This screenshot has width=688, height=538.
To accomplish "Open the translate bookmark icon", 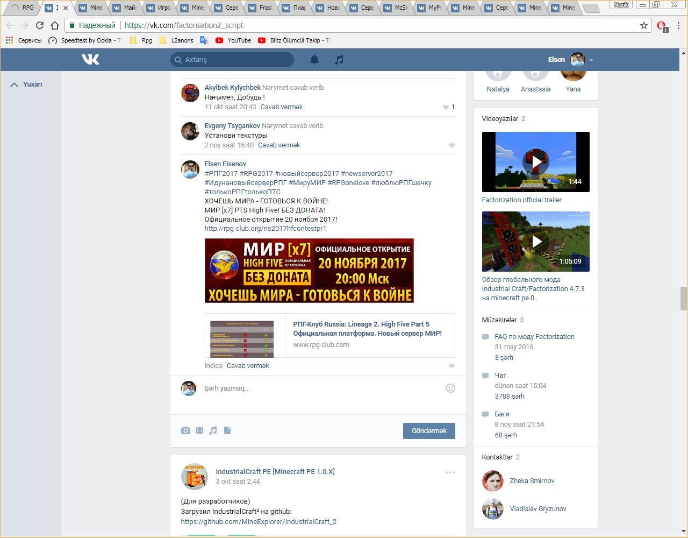I will pyautogui.click(x=204, y=40).
